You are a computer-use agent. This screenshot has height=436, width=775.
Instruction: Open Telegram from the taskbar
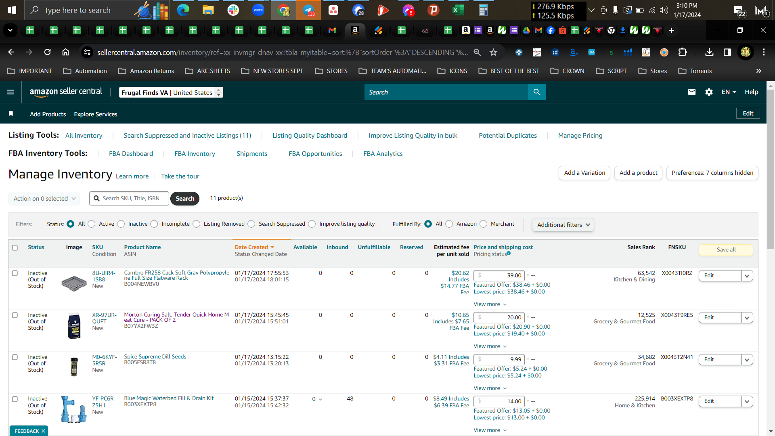pos(309,10)
